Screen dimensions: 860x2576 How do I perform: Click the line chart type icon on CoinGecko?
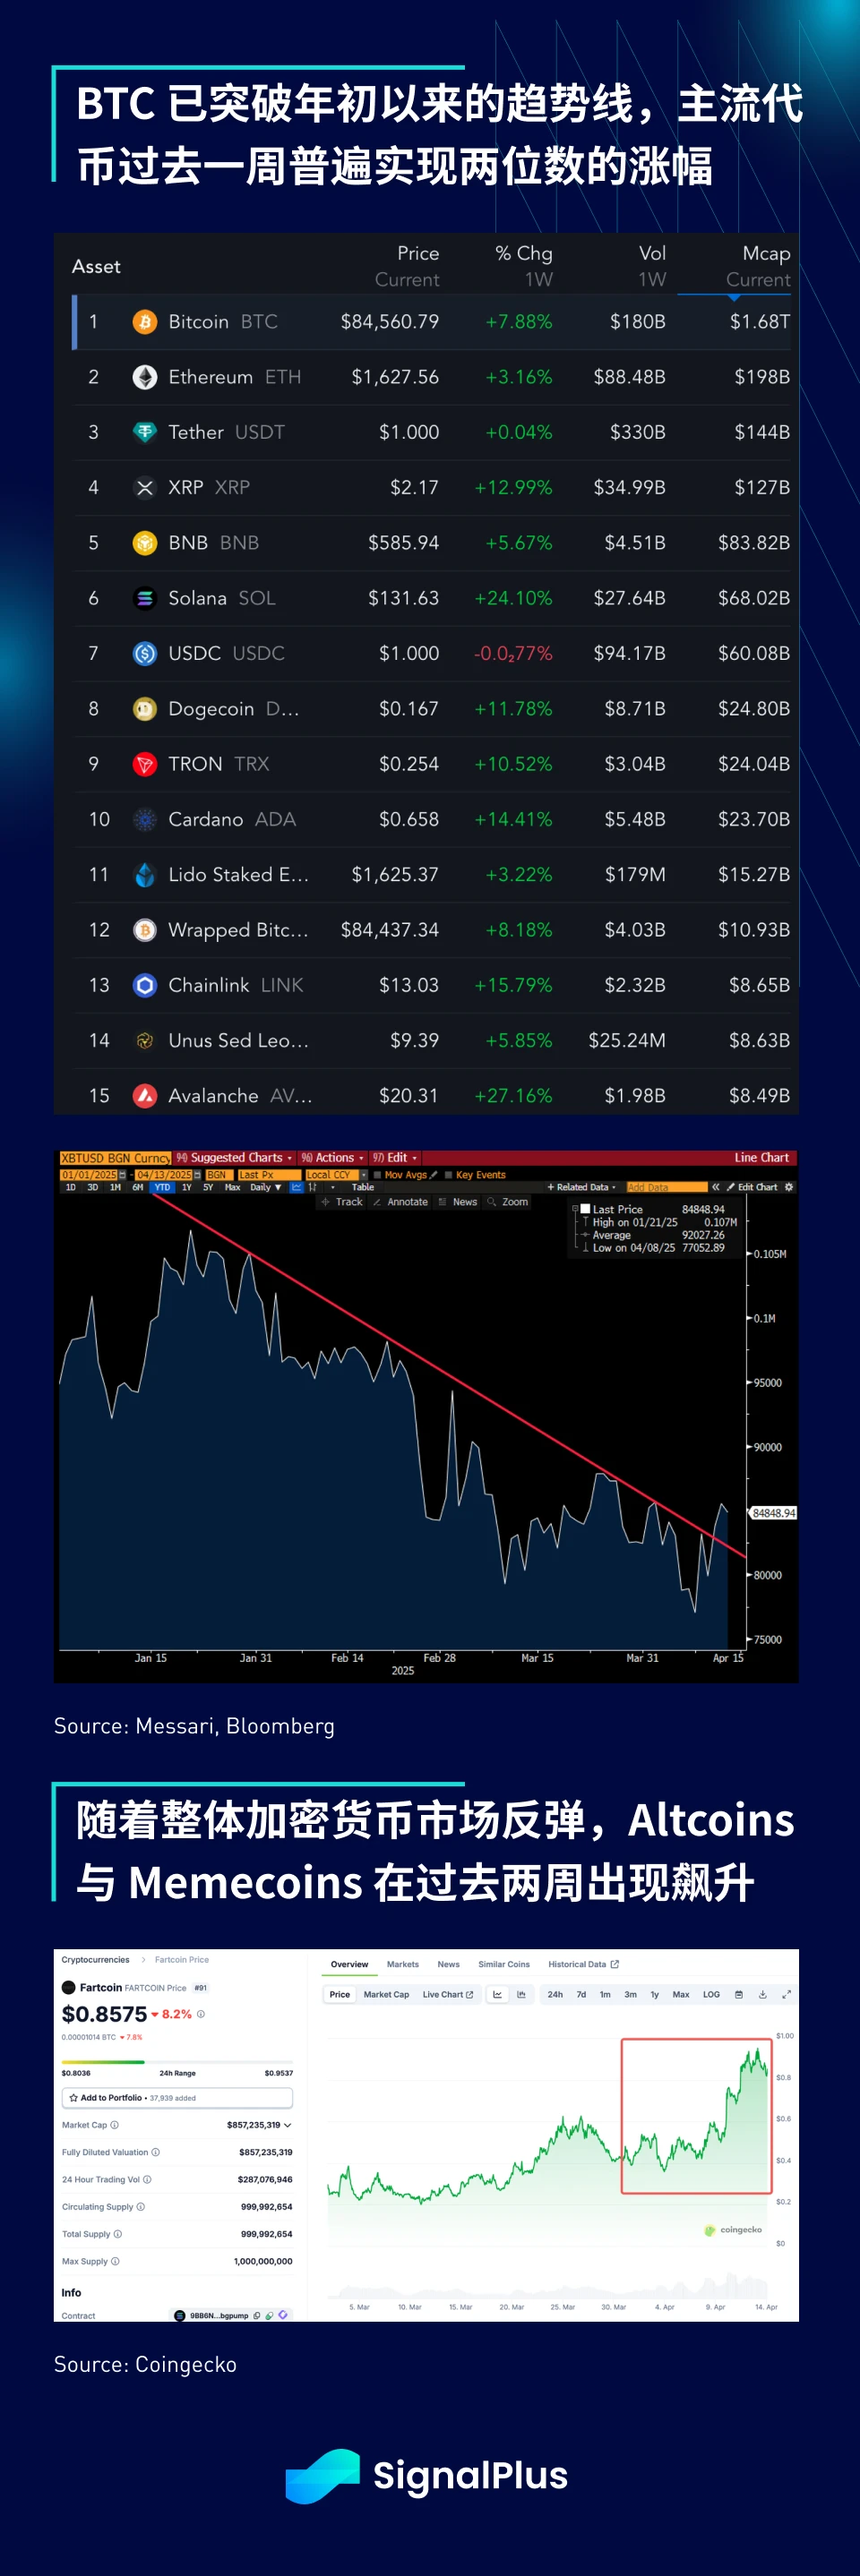pyautogui.click(x=497, y=1994)
